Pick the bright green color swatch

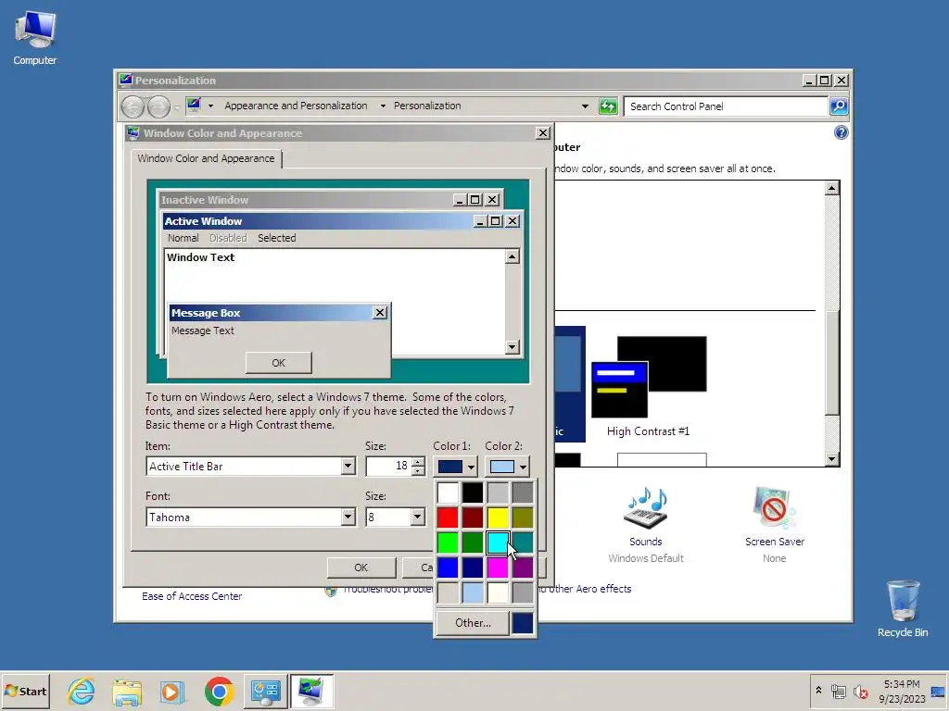pyautogui.click(x=448, y=543)
